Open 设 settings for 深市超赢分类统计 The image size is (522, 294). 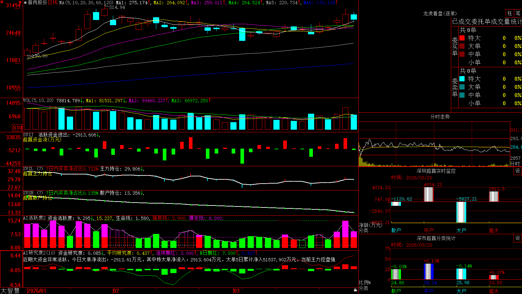pos(518,238)
